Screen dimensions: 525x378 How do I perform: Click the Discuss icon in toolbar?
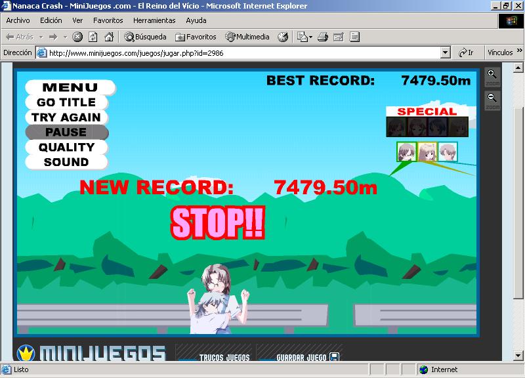click(x=354, y=37)
